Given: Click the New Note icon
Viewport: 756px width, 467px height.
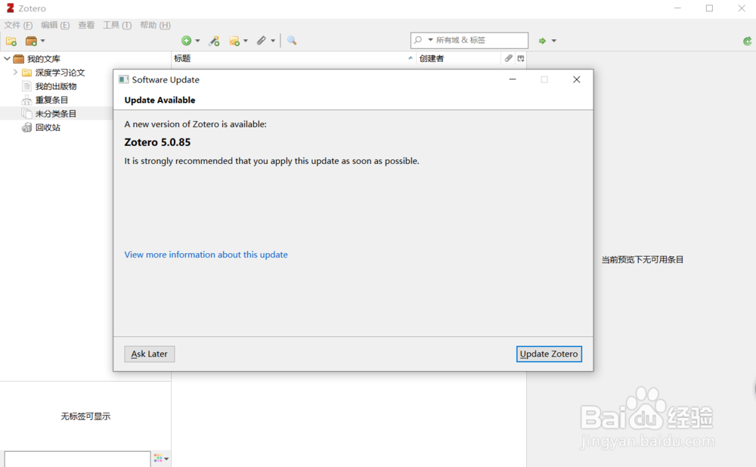Looking at the screenshot, I should point(234,41).
